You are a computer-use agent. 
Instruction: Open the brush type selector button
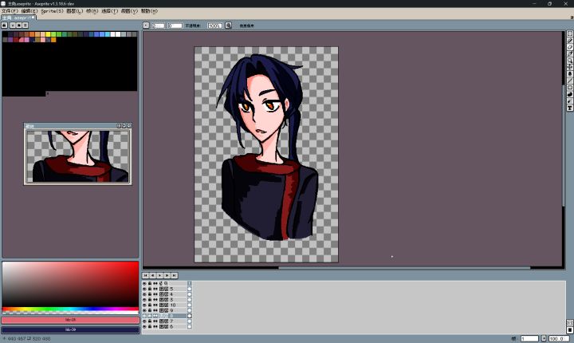click(146, 26)
